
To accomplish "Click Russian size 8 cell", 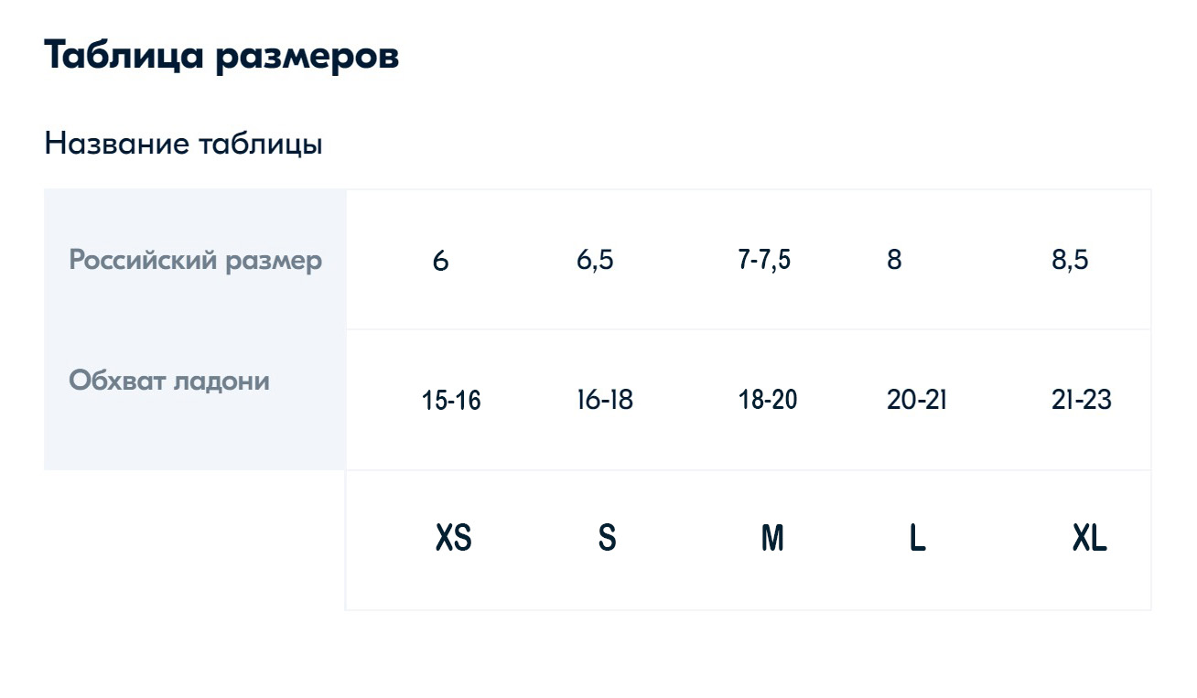I will point(894,260).
